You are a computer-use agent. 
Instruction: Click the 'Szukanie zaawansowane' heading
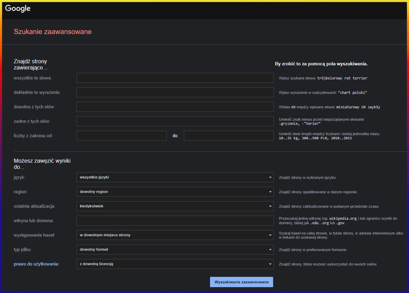tap(52, 32)
